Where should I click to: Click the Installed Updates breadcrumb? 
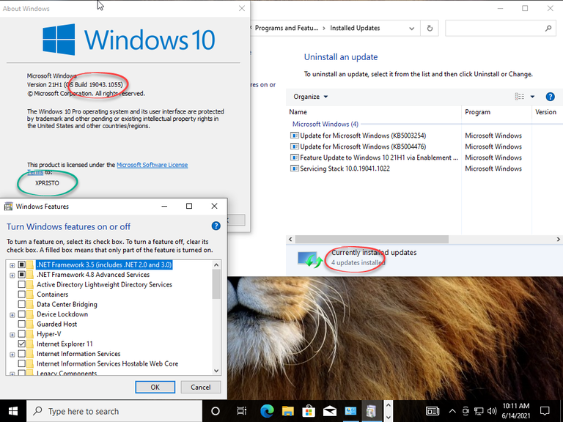pos(355,28)
